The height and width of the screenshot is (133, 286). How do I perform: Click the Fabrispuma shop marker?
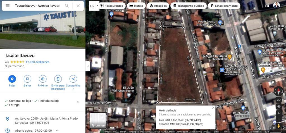click(259, 52)
